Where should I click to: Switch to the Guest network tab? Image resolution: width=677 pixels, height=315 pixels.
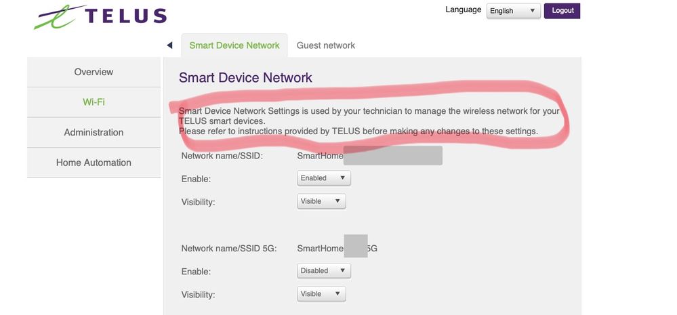click(x=326, y=45)
